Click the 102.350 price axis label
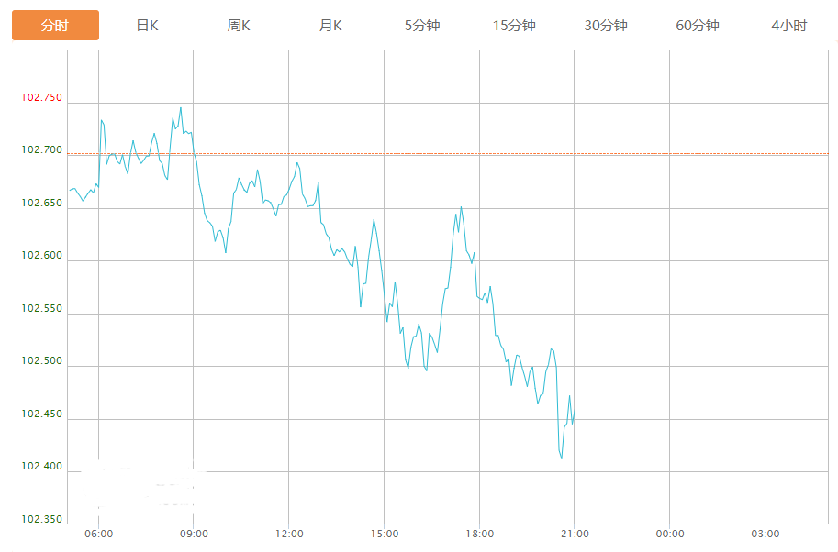 [42, 520]
